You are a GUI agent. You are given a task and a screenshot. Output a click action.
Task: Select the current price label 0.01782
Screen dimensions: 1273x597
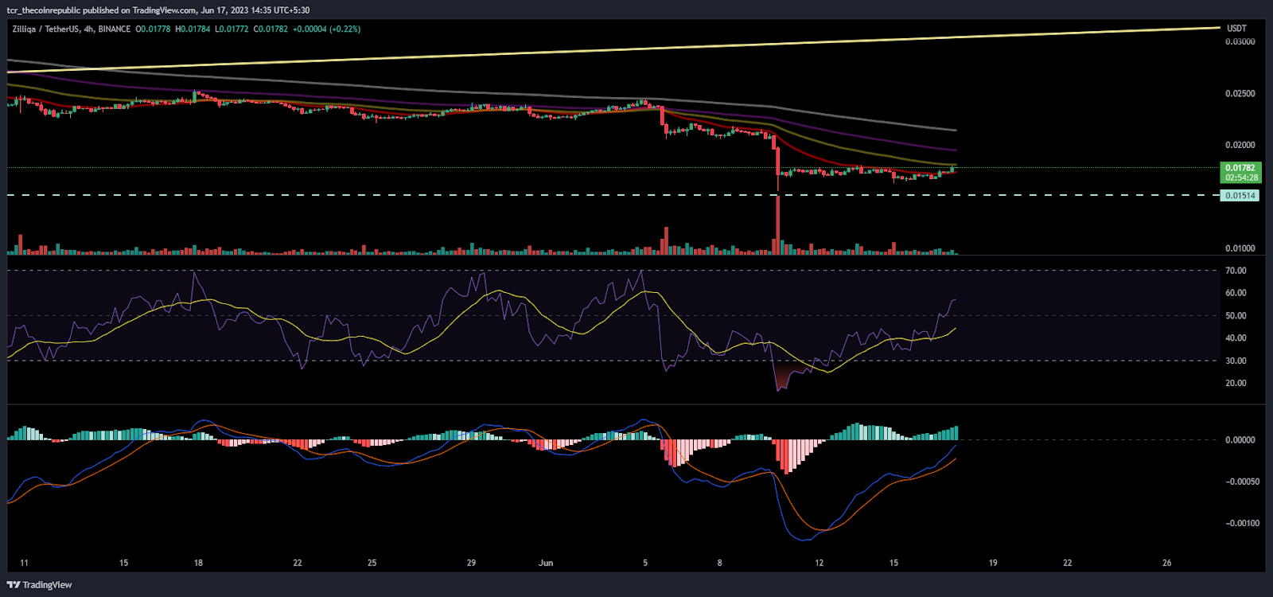point(1240,168)
